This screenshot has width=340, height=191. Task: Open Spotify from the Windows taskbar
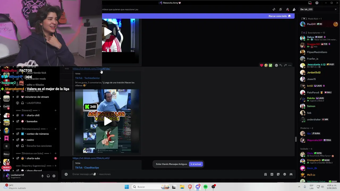(206, 187)
